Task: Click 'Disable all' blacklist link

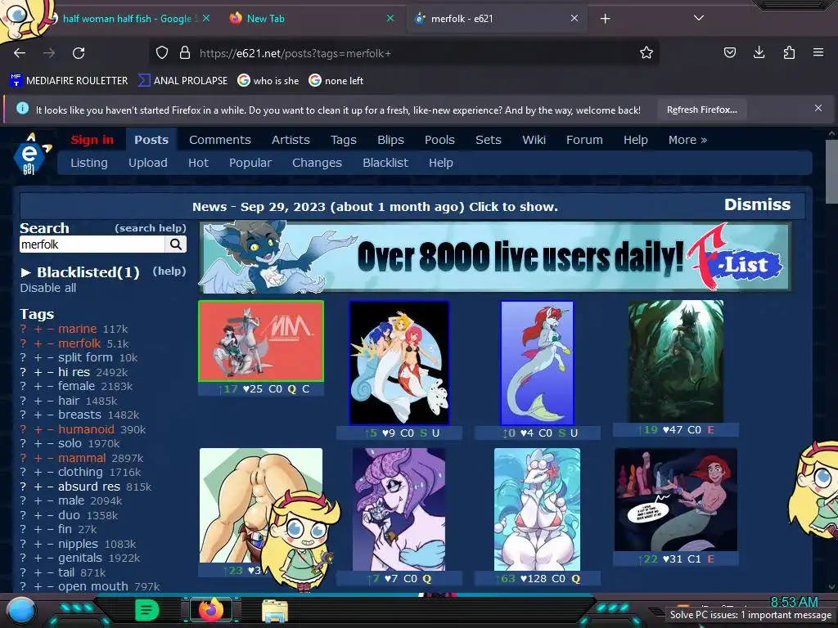Action: [48, 288]
